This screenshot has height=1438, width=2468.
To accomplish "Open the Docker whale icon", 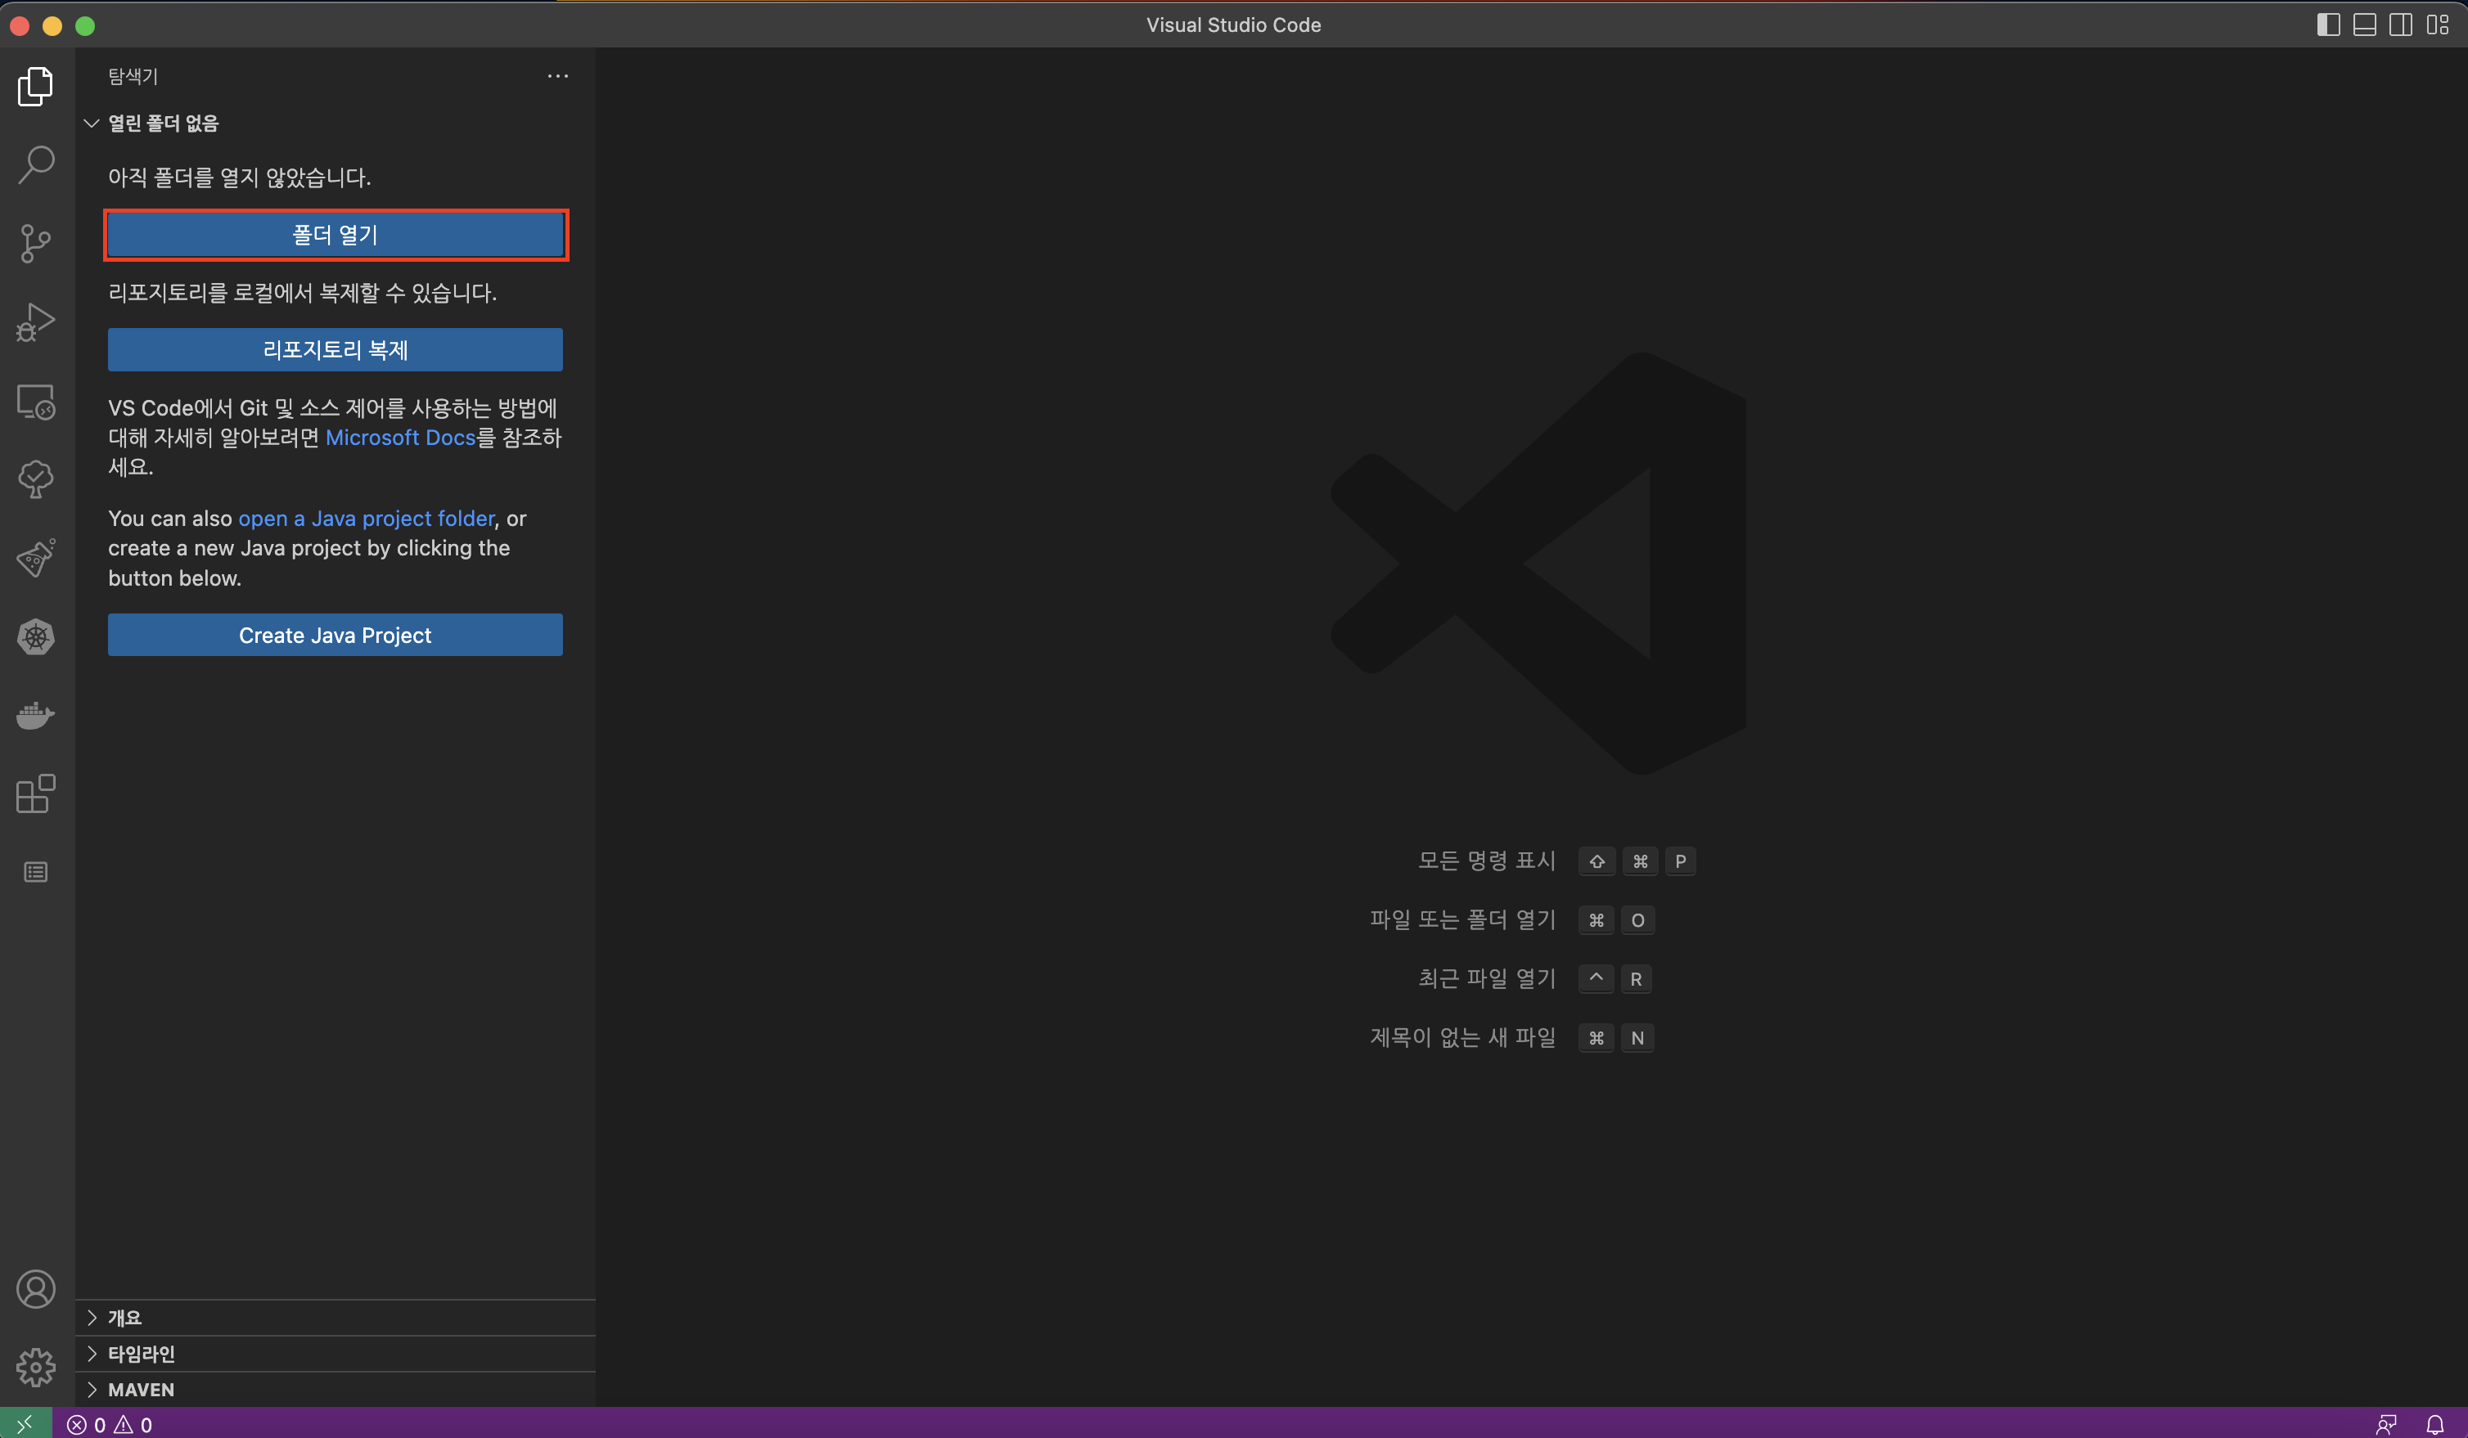I will click(x=36, y=716).
